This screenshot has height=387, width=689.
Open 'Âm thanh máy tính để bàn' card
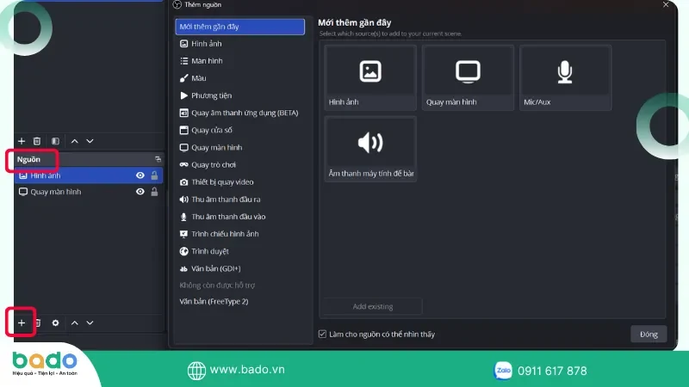pos(370,149)
